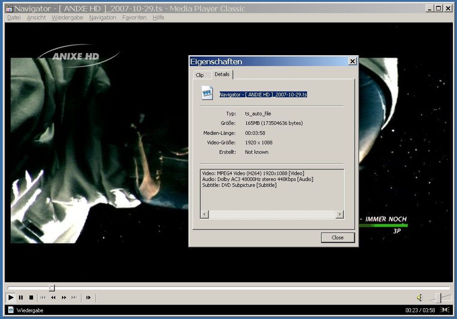Open the Wiedergabe menu
This screenshot has width=457, height=319.
(x=67, y=18)
